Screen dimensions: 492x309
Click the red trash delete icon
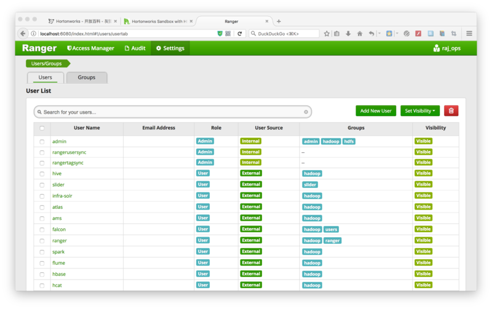[451, 111]
